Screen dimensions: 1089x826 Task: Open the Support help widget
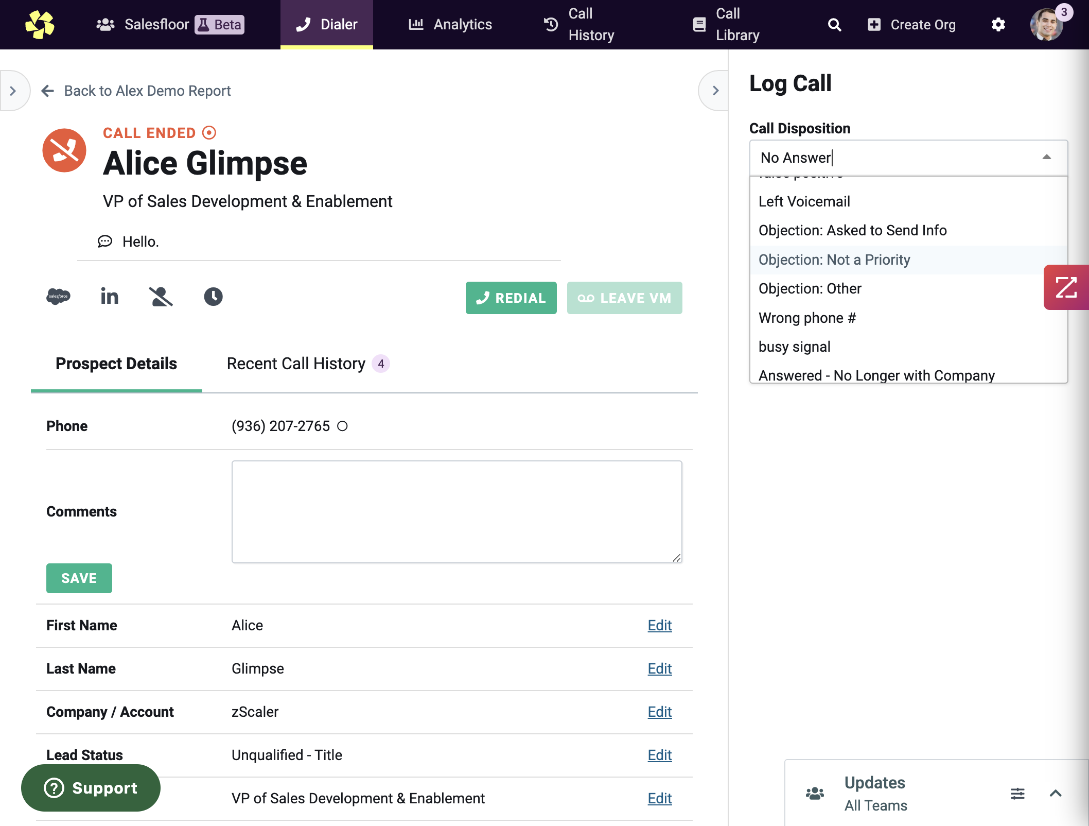pyautogui.click(x=91, y=788)
